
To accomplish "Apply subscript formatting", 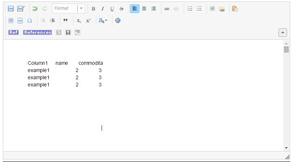I will coord(79,21).
